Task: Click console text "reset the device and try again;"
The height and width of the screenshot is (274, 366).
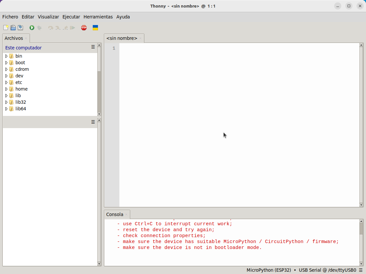Action: 168,230
